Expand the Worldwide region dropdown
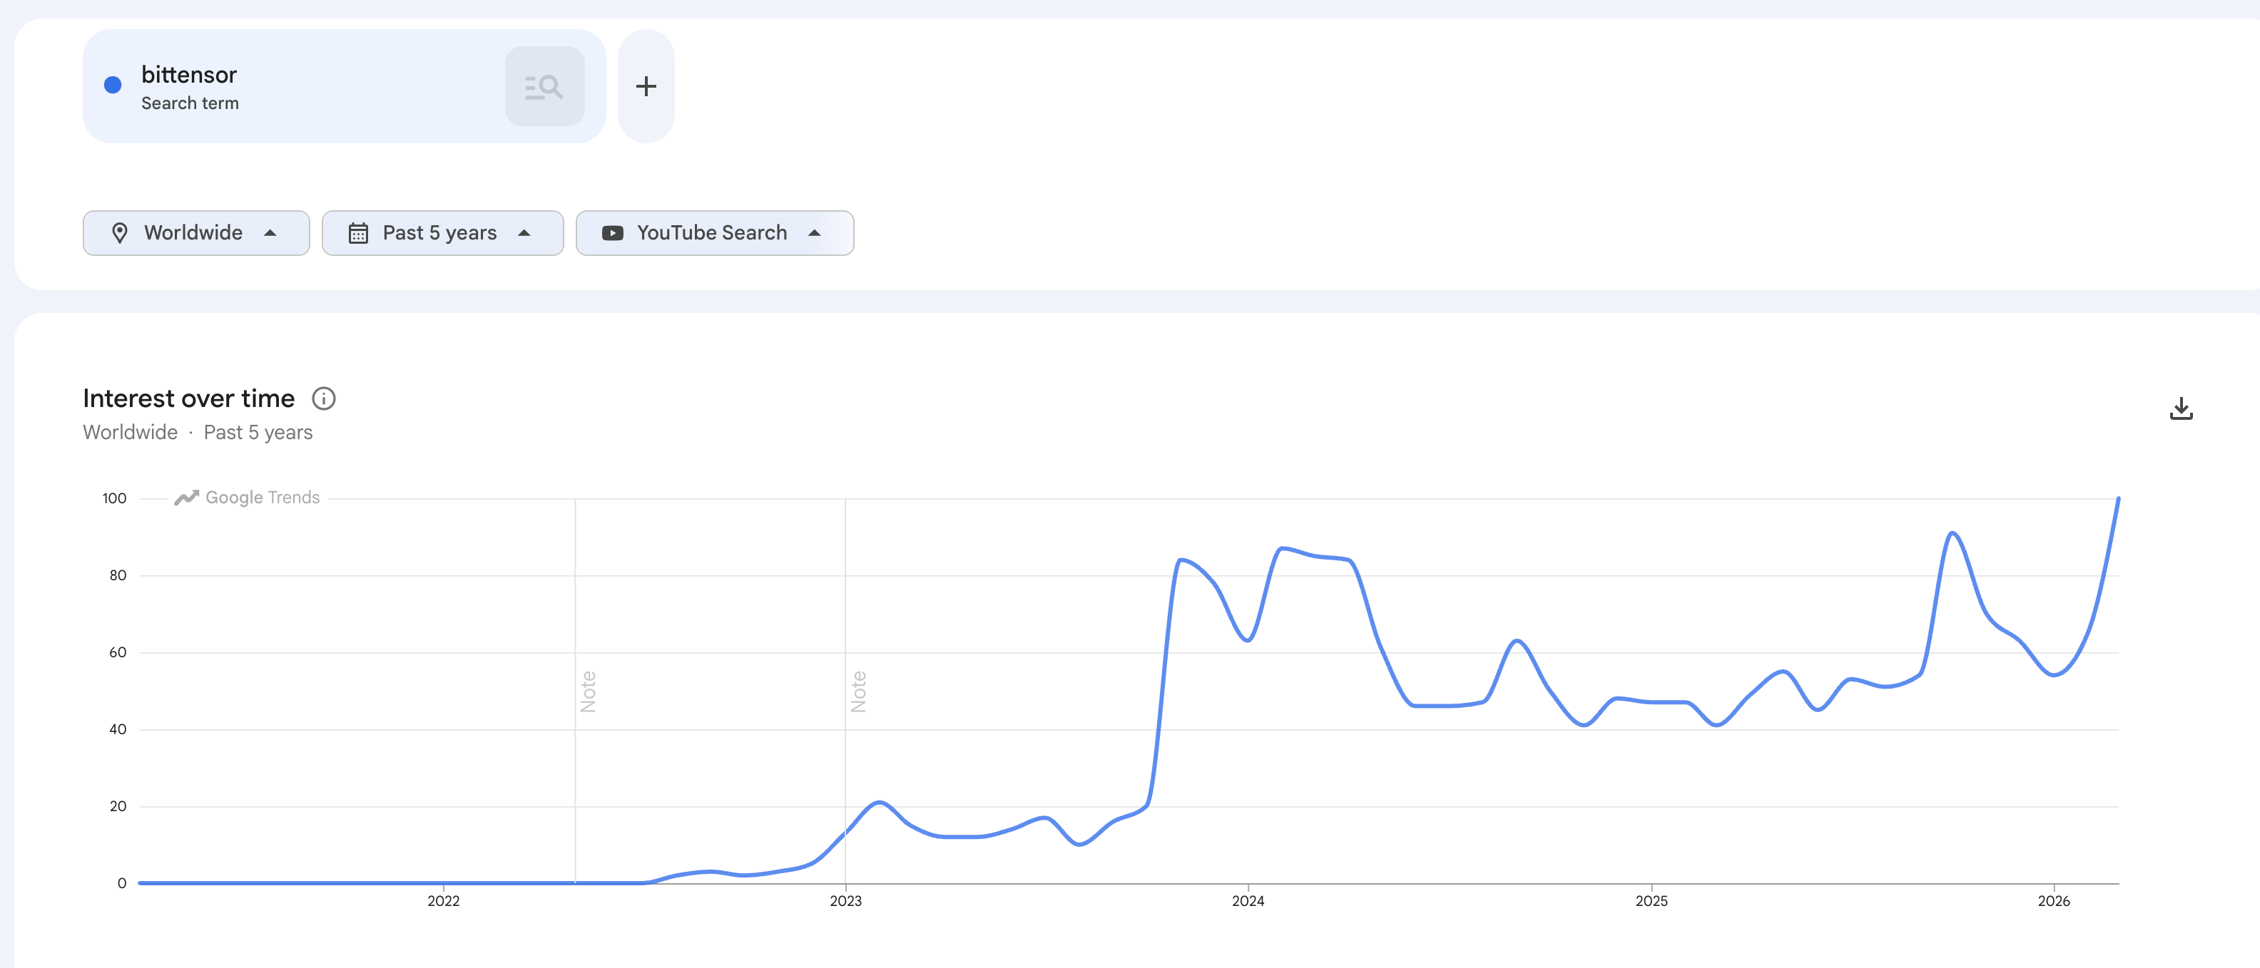This screenshot has width=2260, height=968. [x=195, y=233]
